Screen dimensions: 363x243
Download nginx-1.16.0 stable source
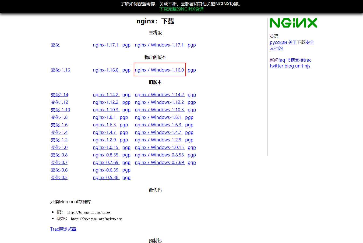[x=106, y=70]
